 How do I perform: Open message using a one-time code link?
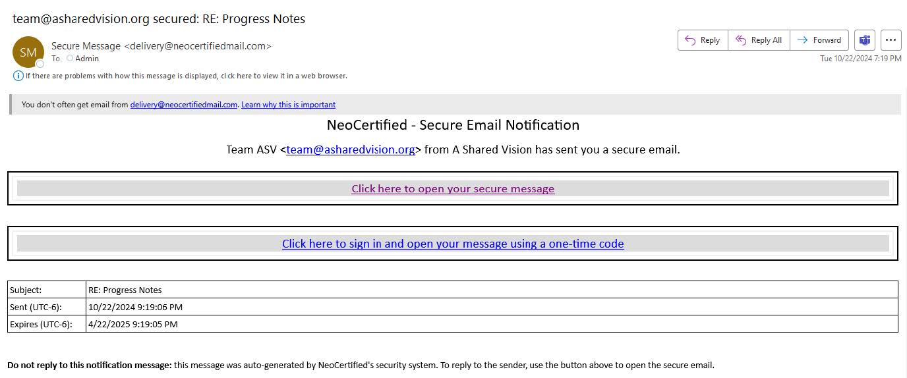(453, 244)
